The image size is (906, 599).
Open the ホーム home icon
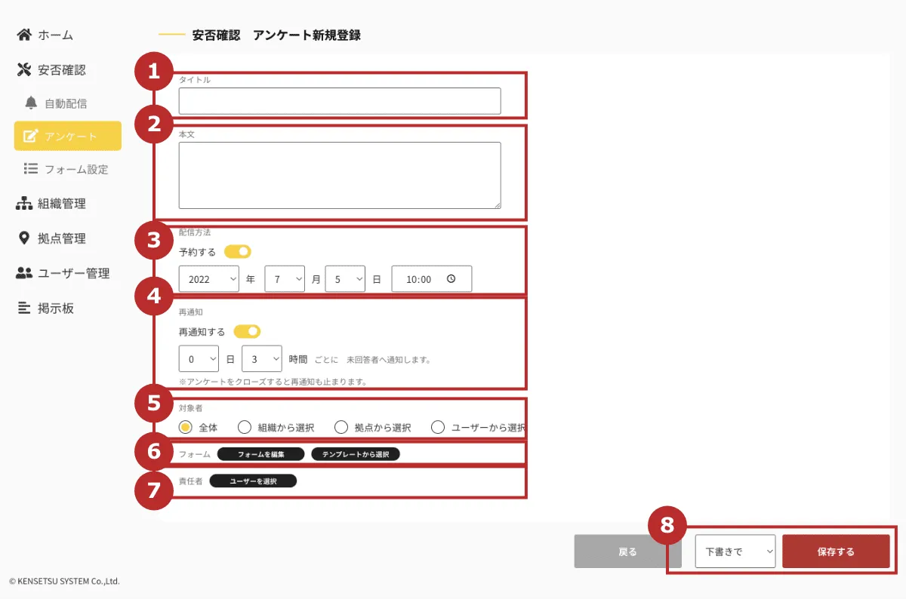pos(25,35)
